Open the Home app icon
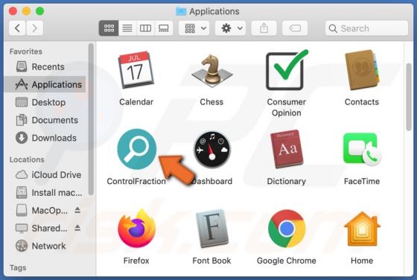 coord(362,229)
